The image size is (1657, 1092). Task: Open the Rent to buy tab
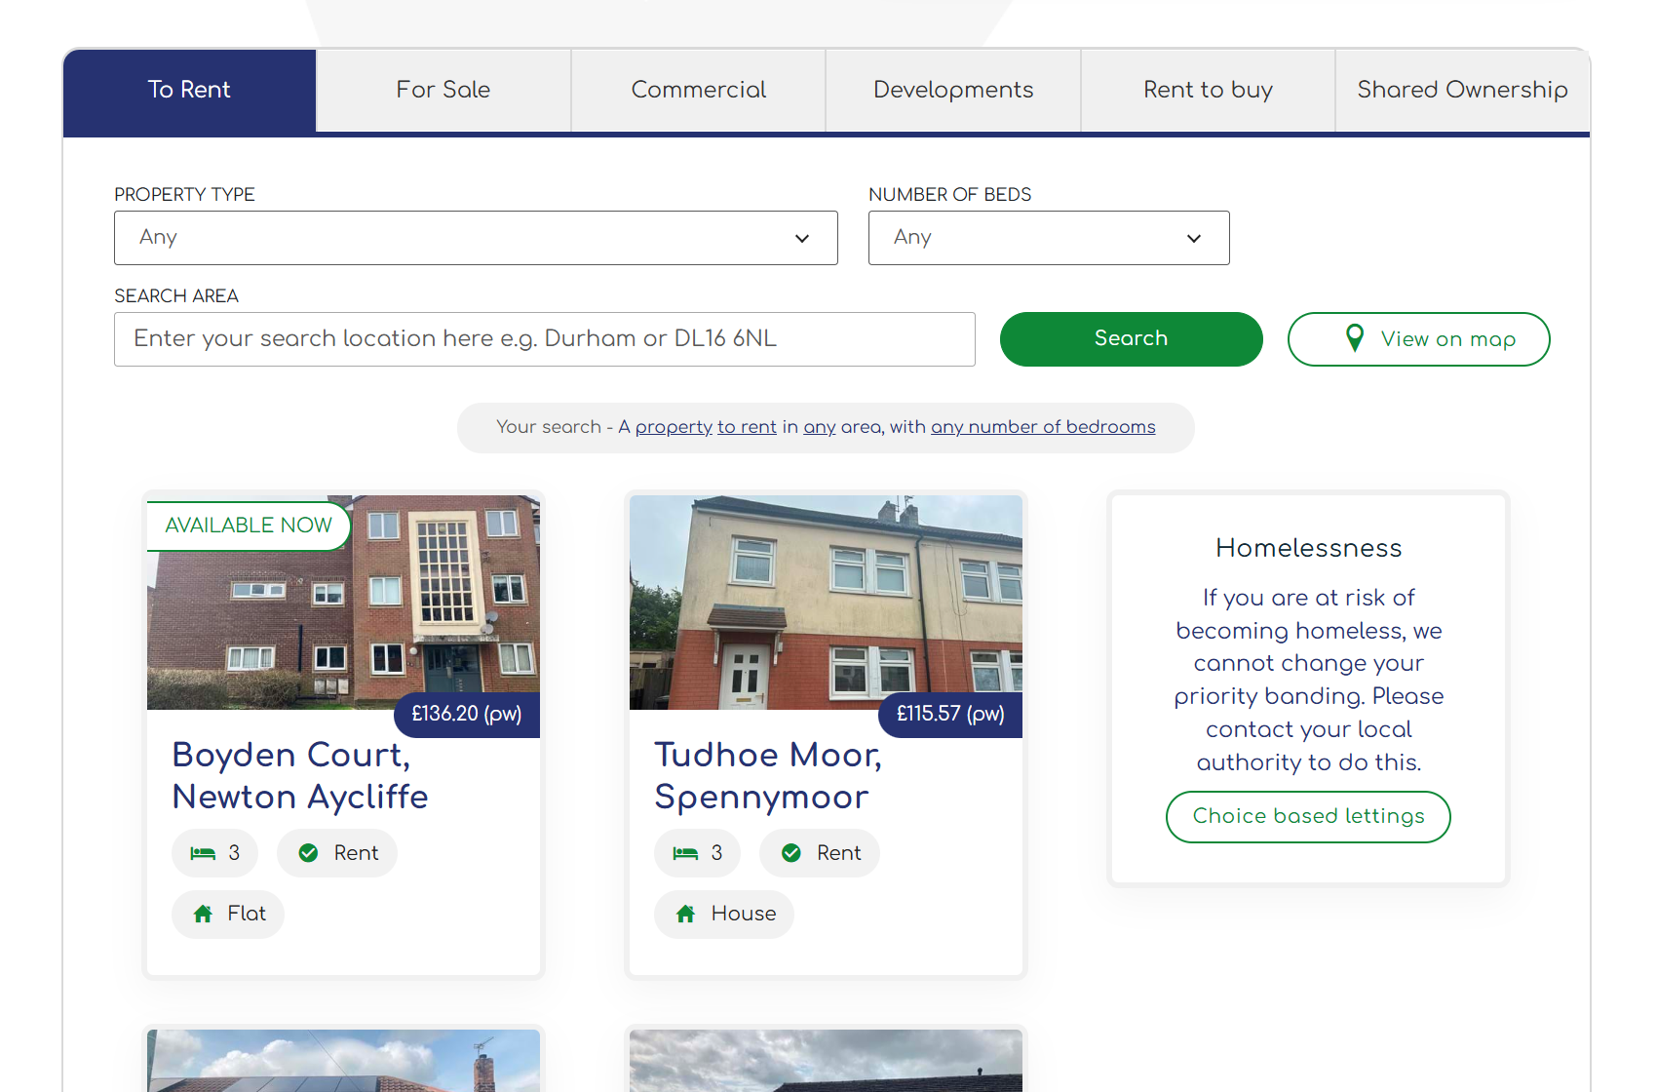click(x=1209, y=91)
